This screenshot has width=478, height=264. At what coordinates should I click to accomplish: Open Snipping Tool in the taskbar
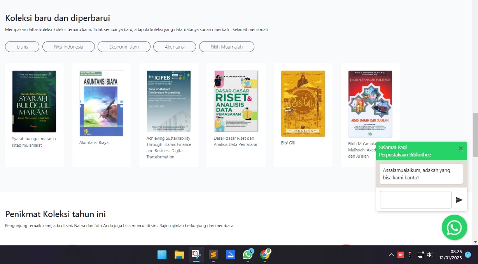click(196, 255)
